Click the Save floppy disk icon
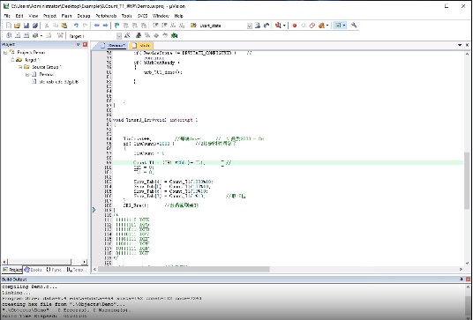Image resolution: width=473 pixels, height=320 pixels. coord(26,26)
